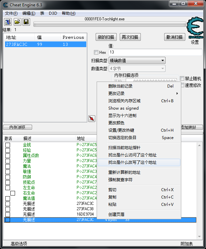Choose 剪切 from context menu
Screen dimensions: 206x249
click(139, 190)
